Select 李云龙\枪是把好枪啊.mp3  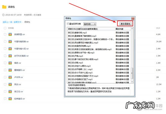(x=79, y=46)
